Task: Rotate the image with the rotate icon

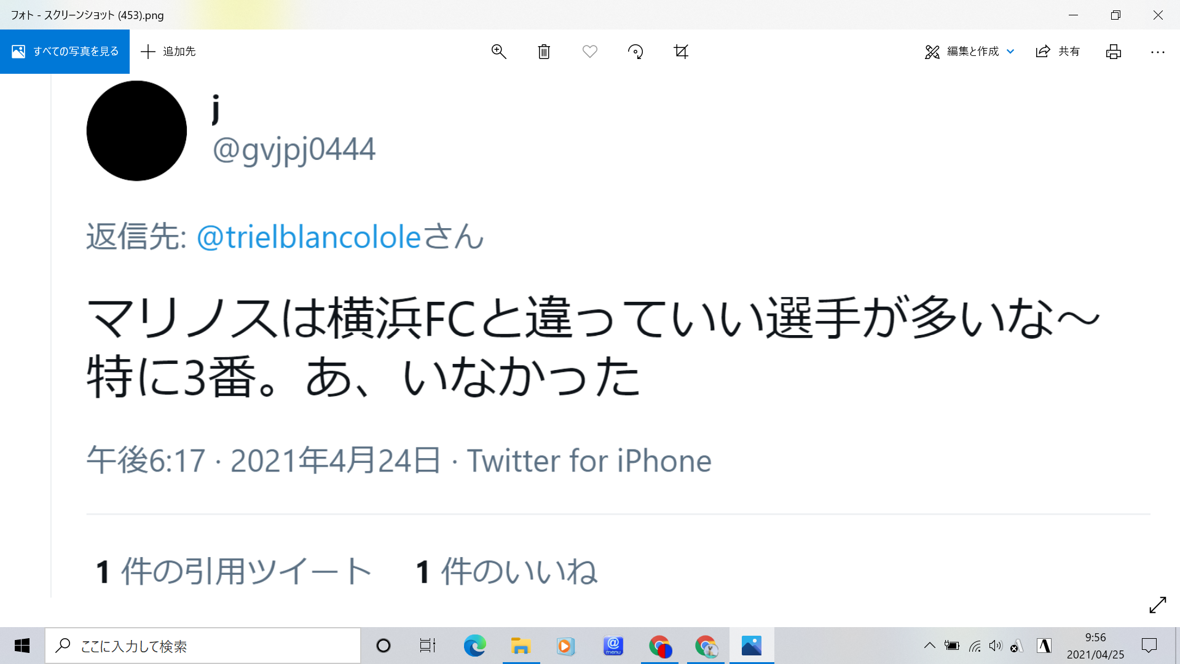Action: coord(635,52)
